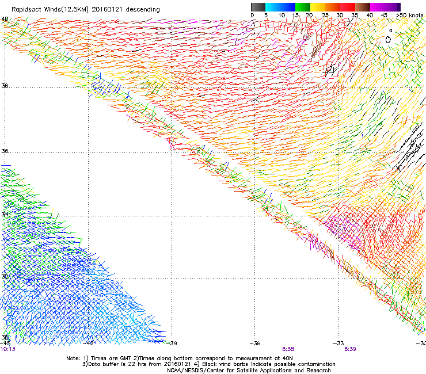The height and width of the screenshot is (374, 426).
Task: Select the blue 5-15 knots legend segment
Action: point(280,7)
